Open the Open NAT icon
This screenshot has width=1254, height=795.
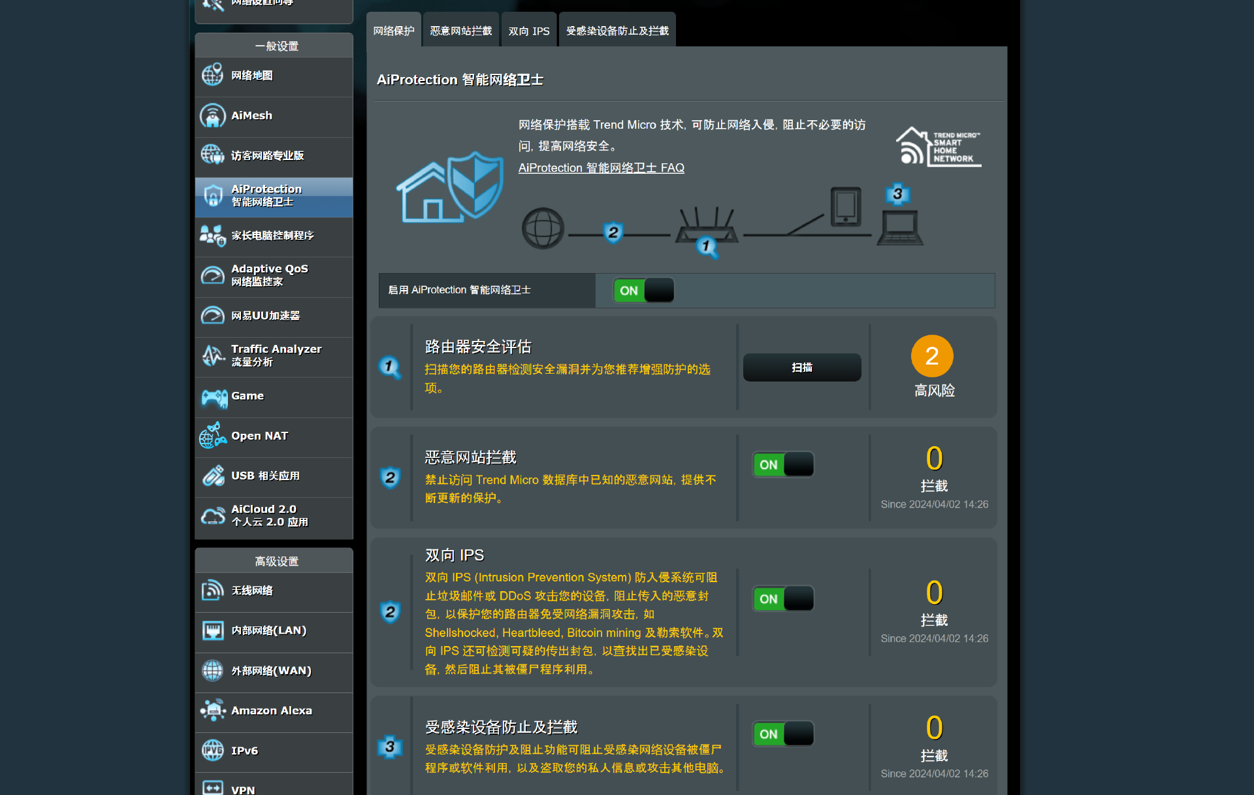click(212, 436)
